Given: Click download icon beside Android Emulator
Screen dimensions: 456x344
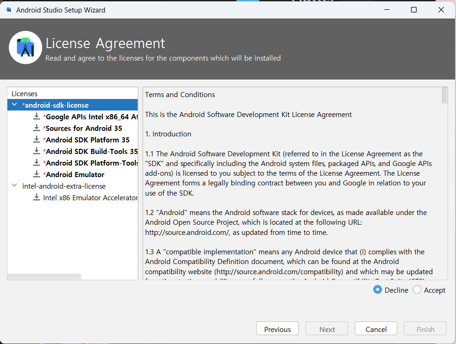Looking at the screenshot, I should [x=36, y=174].
